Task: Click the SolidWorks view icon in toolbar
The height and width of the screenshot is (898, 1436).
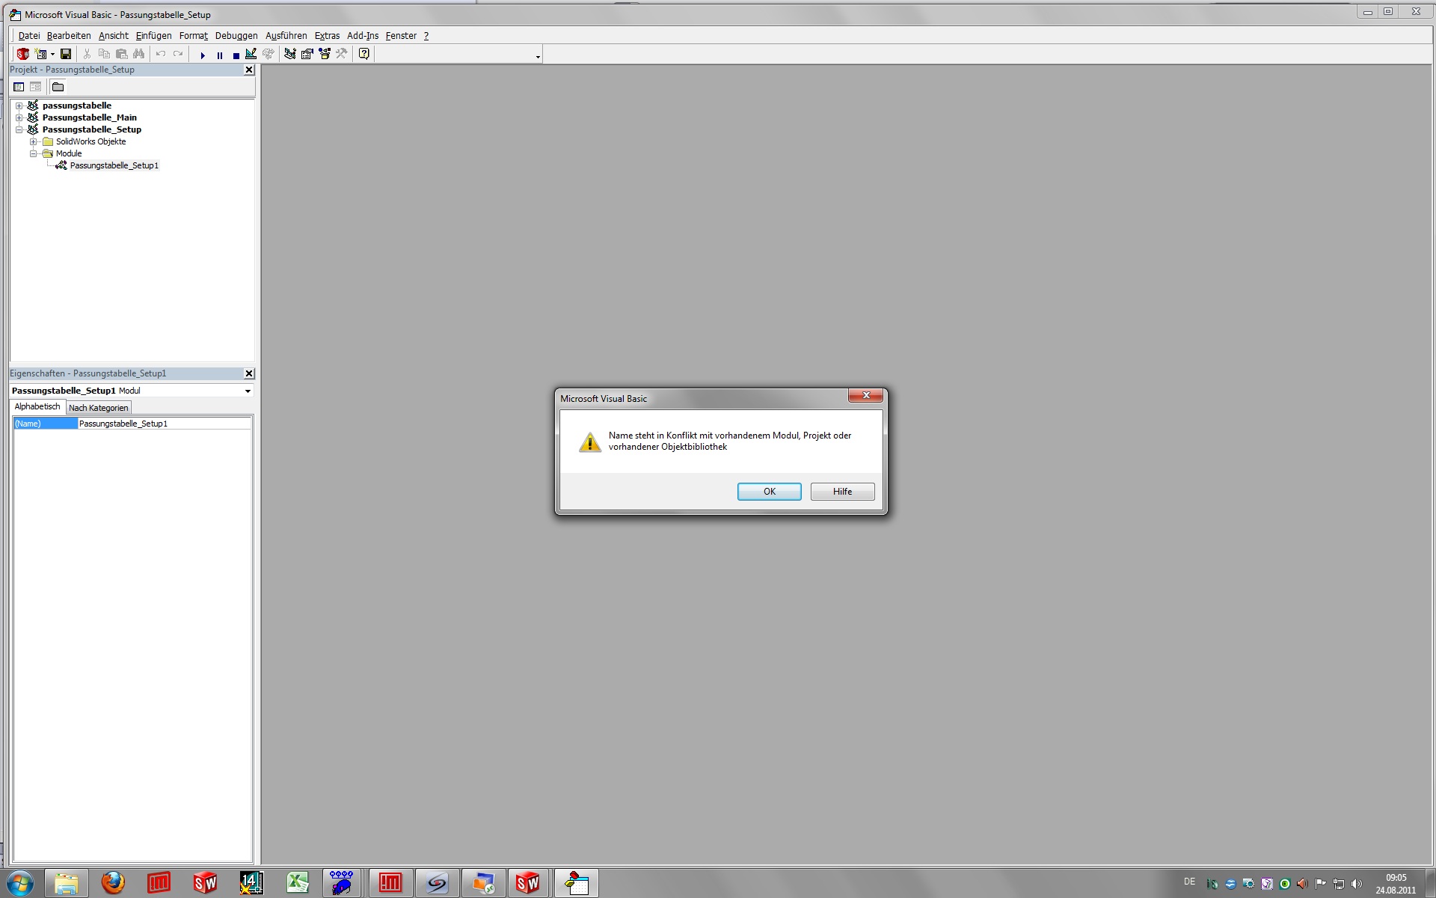Action: pyautogui.click(x=22, y=54)
